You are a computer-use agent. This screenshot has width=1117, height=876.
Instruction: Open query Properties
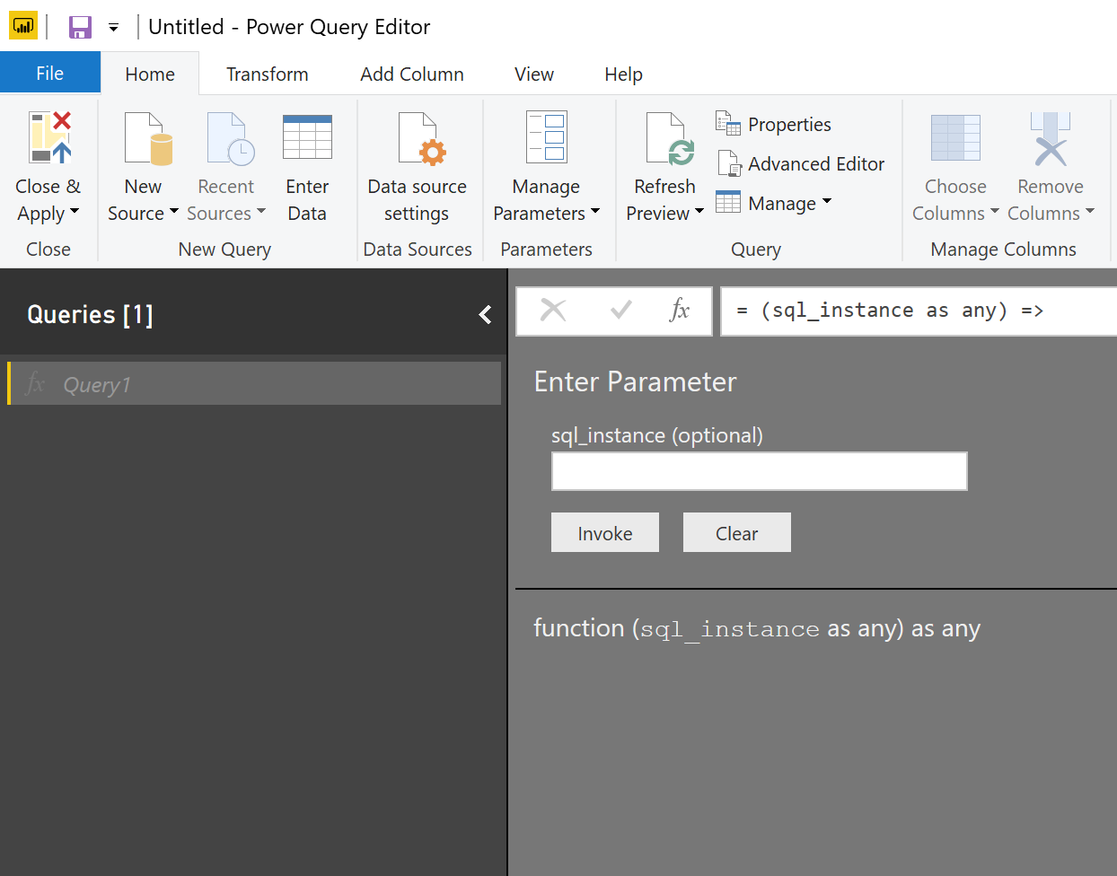coord(773,124)
